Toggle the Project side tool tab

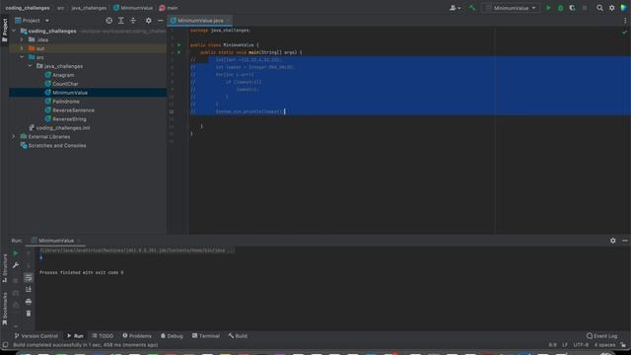click(x=4, y=31)
